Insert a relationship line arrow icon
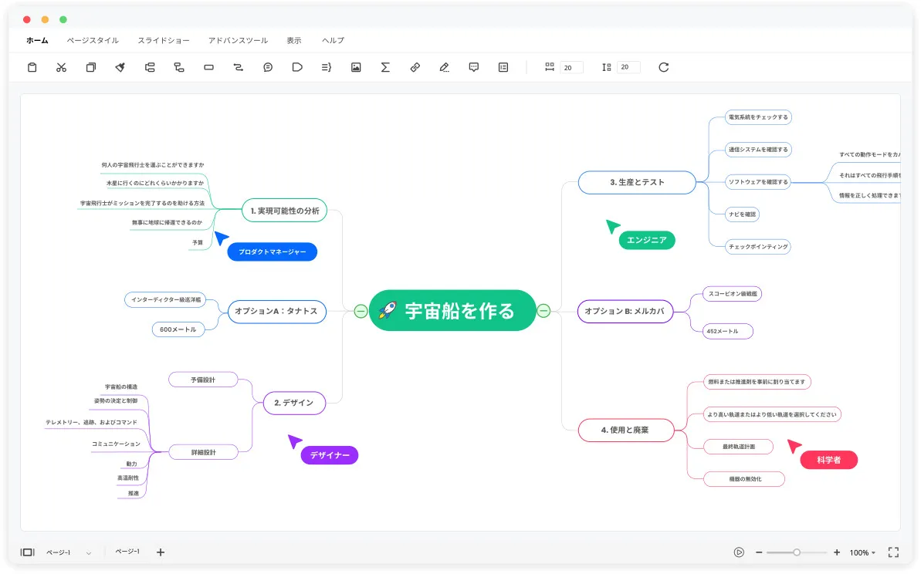921x574 pixels. click(238, 67)
